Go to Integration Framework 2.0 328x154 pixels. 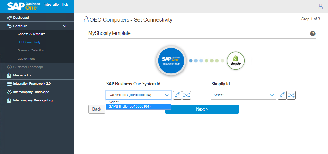pyautogui.click(x=32, y=84)
